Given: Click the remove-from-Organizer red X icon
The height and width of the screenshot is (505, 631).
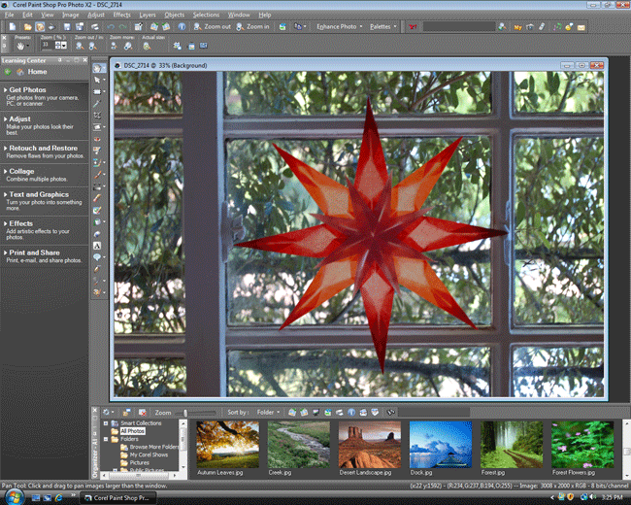Looking at the screenshot, I should (142, 413).
